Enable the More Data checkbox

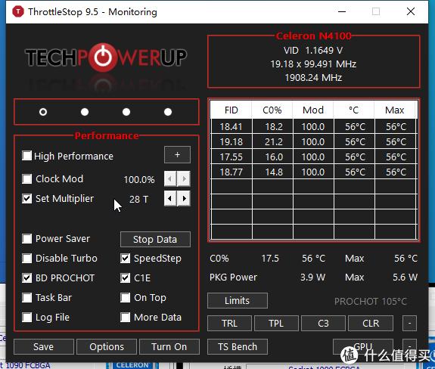click(x=126, y=317)
